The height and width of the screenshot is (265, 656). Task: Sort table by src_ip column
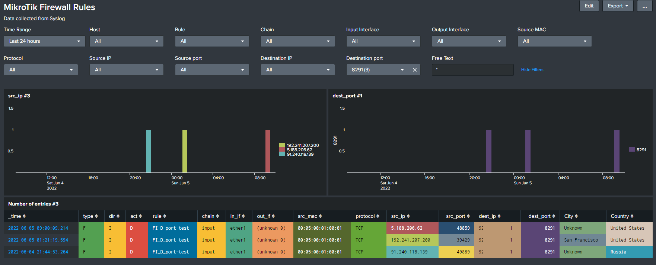point(400,216)
